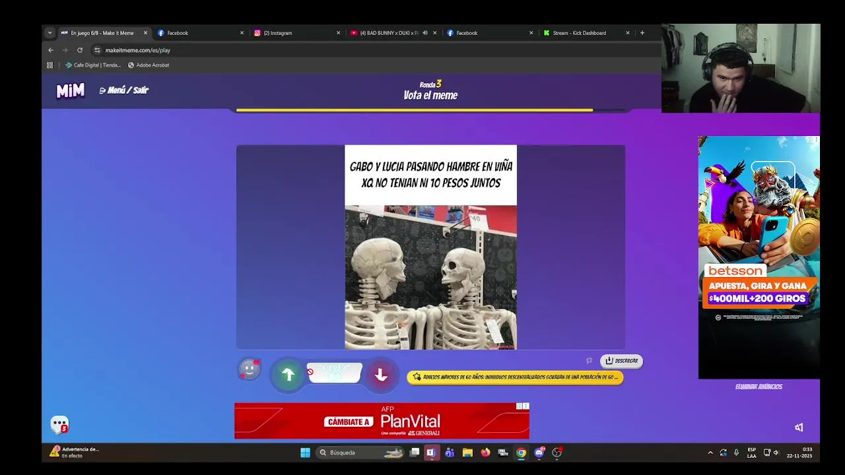This screenshot has height=475, width=845.
Task: Upvote the meme with the green arrow
Action: 288,375
